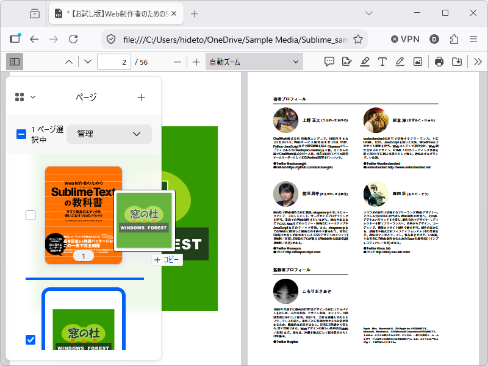Open the tools overflow menu chevrons
This screenshot has width=488, height=366.
pyautogui.click(x=478, y=62)
